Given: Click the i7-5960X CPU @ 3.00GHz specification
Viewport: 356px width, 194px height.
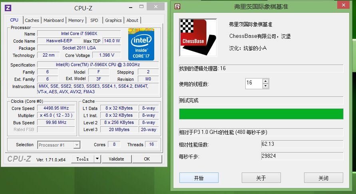Looking at the screenshot, I should click(98, 65).
